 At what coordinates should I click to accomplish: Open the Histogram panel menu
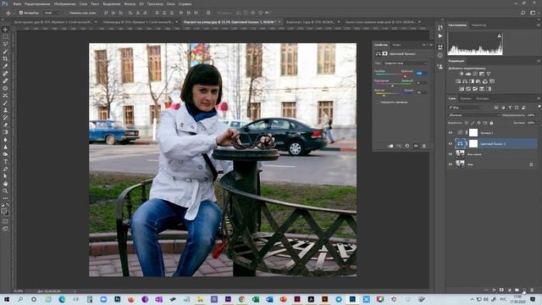point(539,25)
